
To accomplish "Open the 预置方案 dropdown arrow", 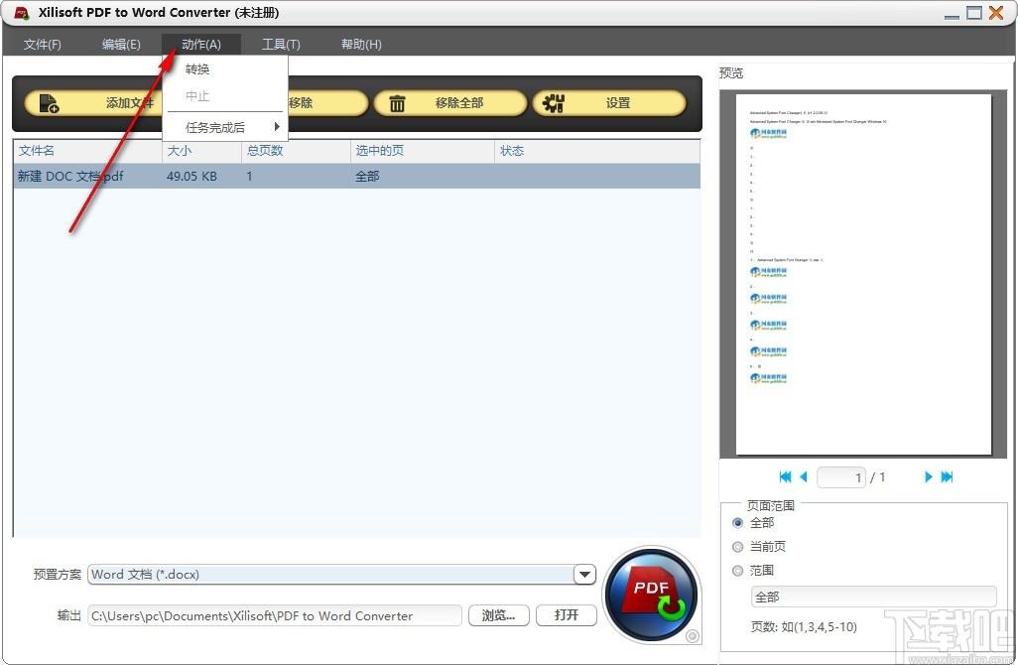I will [x=584, y=574].
